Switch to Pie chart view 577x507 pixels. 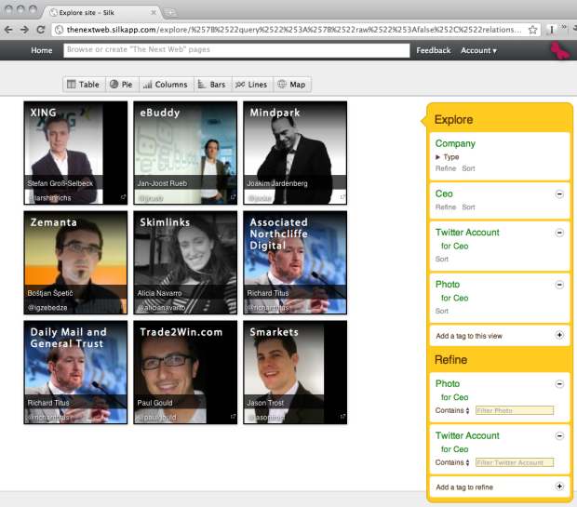122,85
